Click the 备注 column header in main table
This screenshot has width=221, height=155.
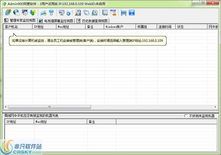(x=95, y=27)
